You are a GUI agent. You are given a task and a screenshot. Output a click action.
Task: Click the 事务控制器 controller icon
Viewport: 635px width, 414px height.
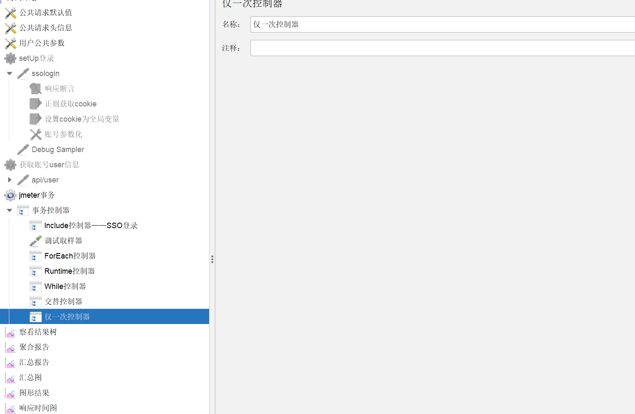[23, 210]
